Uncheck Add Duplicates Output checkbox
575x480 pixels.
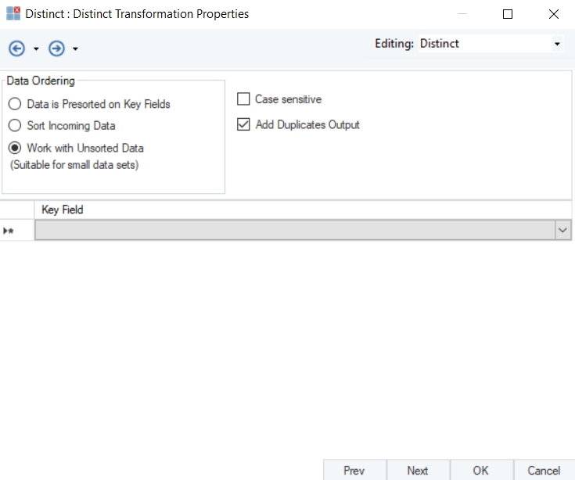click(243, 124)
